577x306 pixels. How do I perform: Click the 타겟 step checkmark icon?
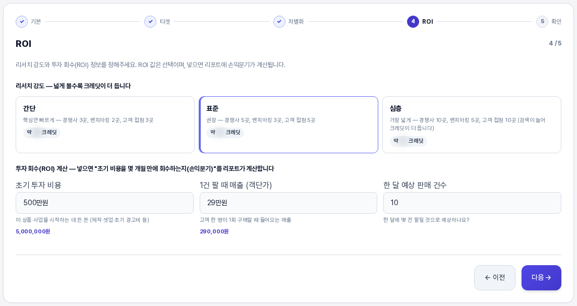tap(150, 22)
